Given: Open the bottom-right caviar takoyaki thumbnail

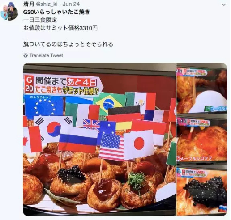Looking at the screenshot, I should point(201,190).
